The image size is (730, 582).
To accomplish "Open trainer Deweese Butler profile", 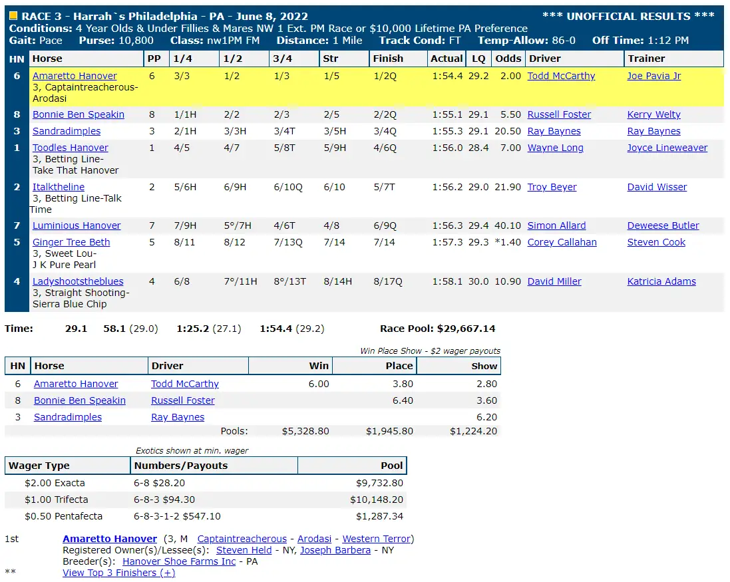I will tap(663, 225).
